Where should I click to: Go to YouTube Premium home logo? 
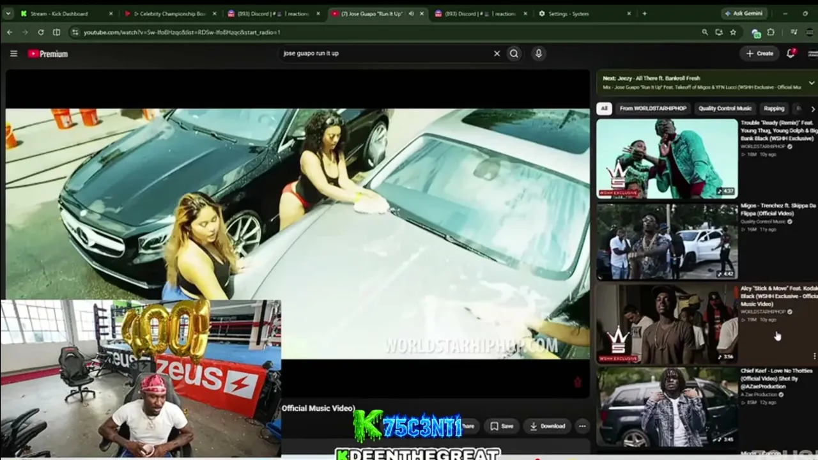[x=48, y=54]
